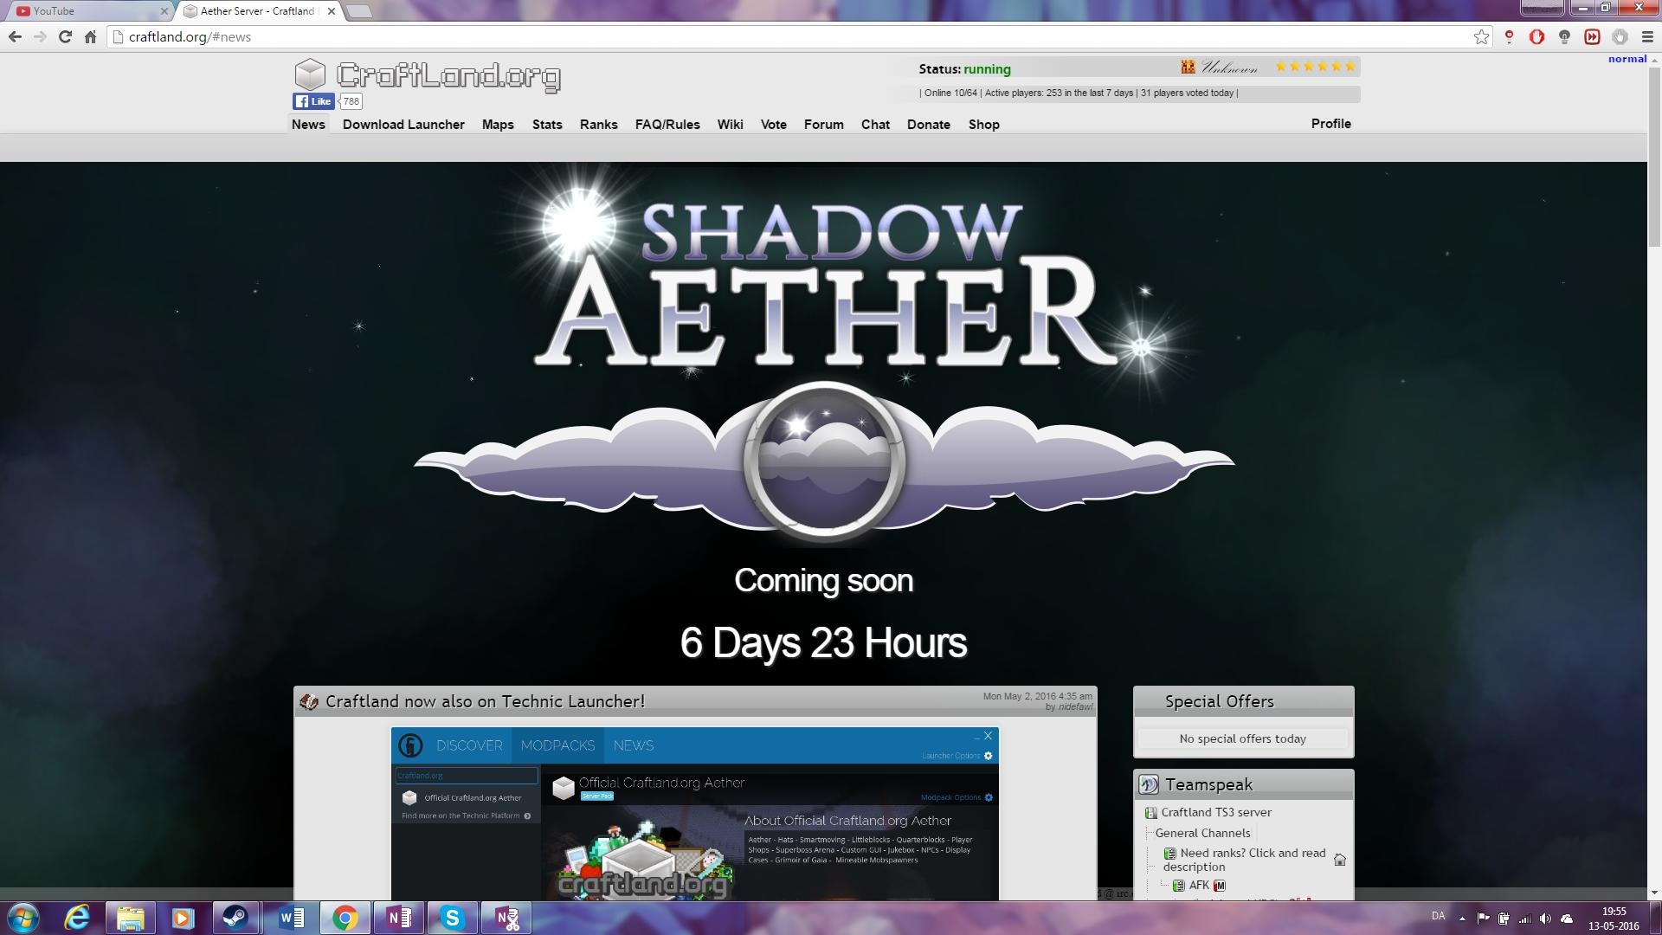Open the Profile link
The height and width of the screenshot is (935, 1662).
pyautogui.click(x=1331, y=123)
